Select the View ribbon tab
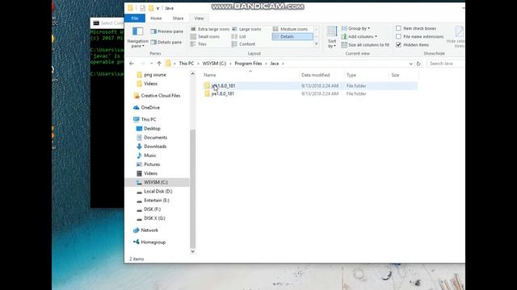Image resolution: width=517 pixels, height=290 pixels. click(199, 19)
